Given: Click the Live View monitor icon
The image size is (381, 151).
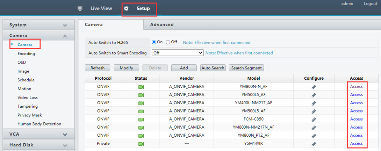Looking at the screenshot, I should (x=80, y=8).
